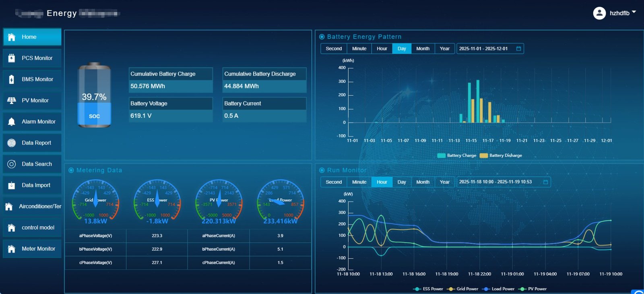The image size is (644, 294).
Task: Click the user avatar icon
Action: point(599,13)
